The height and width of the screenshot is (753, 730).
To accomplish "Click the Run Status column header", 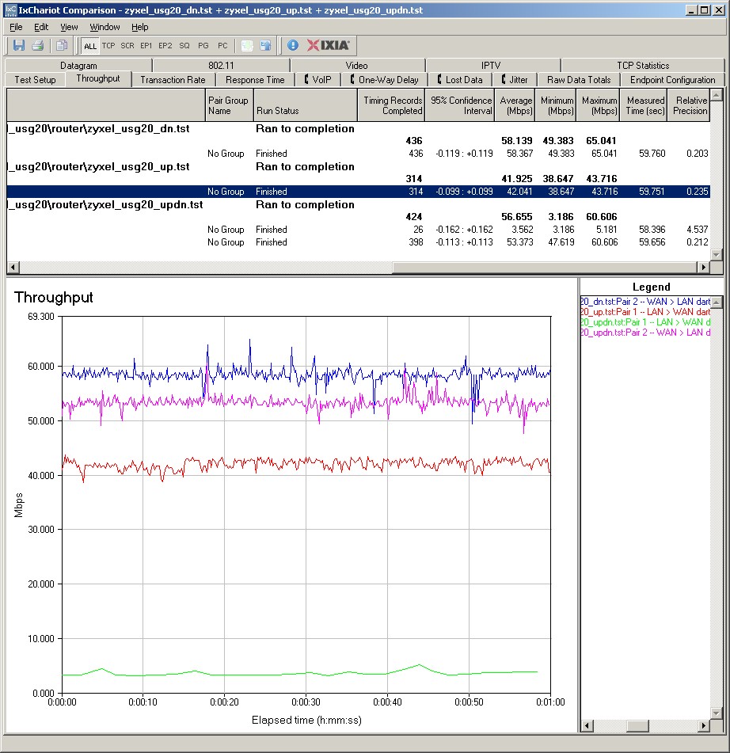I will 306,105.
